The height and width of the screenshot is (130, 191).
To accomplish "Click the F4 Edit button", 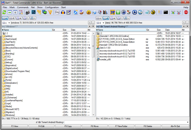I will (x=41, y=126).
